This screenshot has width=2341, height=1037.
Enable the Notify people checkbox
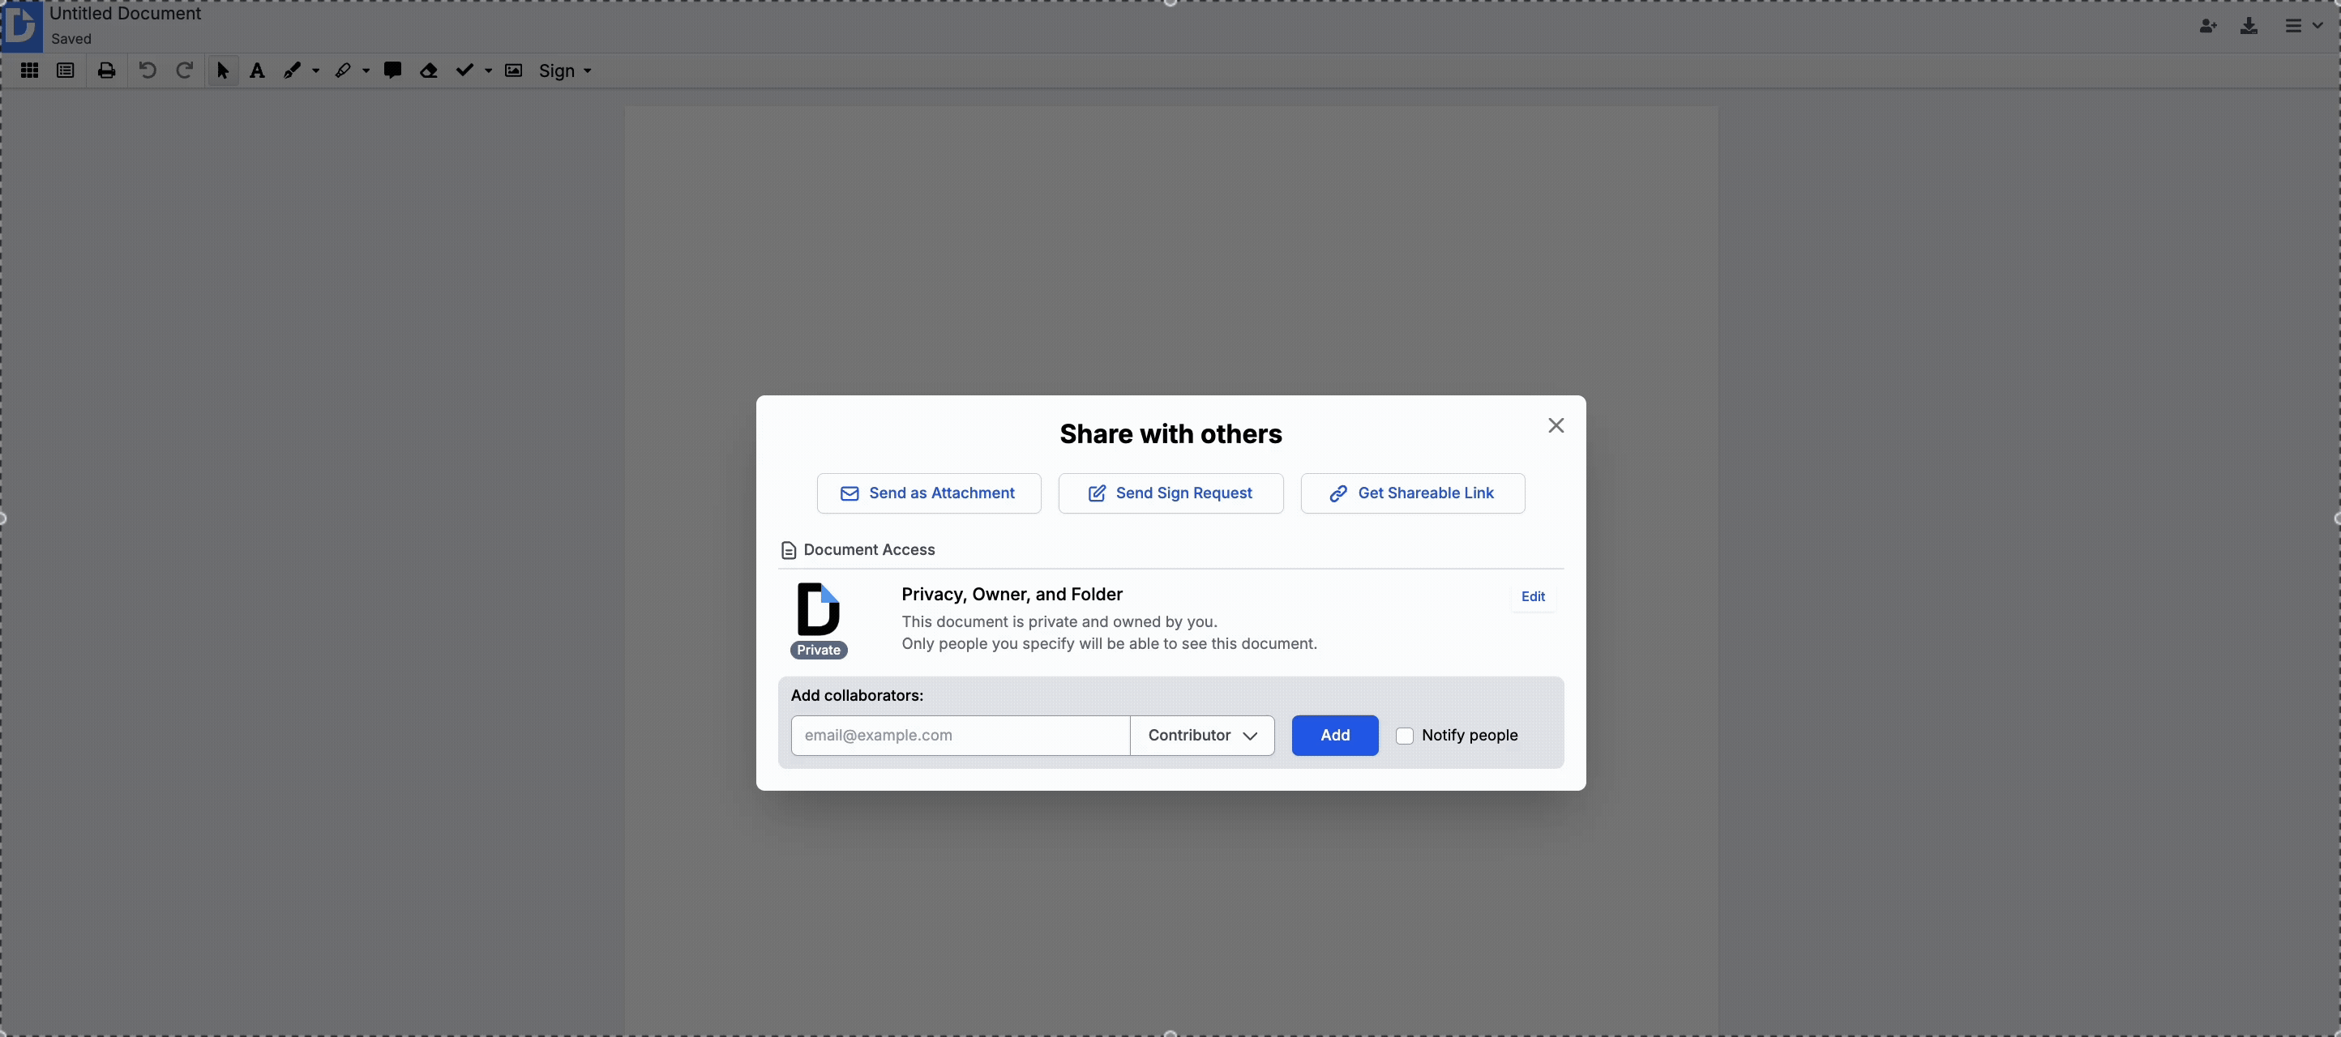tap(1404, 736)
